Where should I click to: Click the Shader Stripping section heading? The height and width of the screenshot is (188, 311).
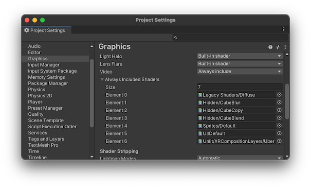(x=119, y=151)
